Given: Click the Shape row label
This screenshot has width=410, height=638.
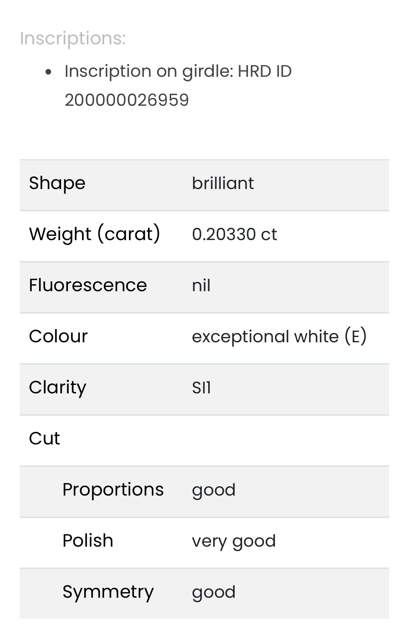Looking at the screenshot, I should [57, 183].
